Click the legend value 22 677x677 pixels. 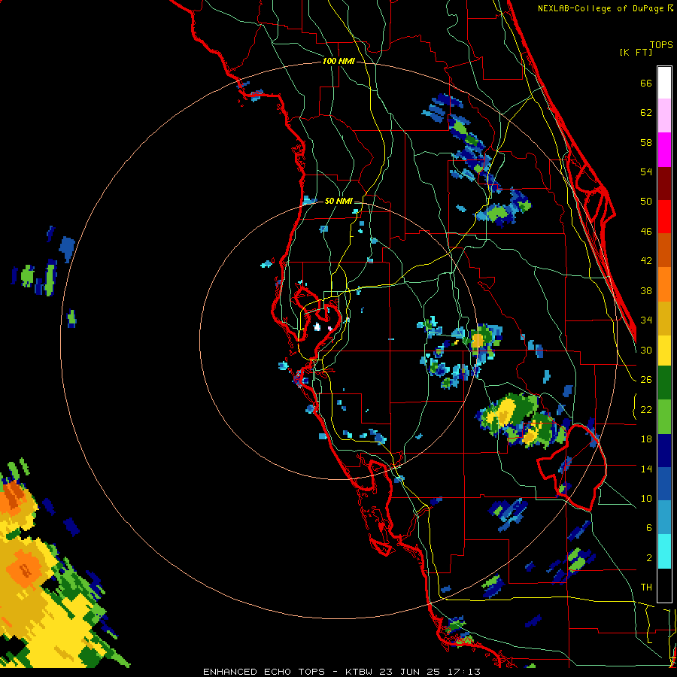(646, 409)
